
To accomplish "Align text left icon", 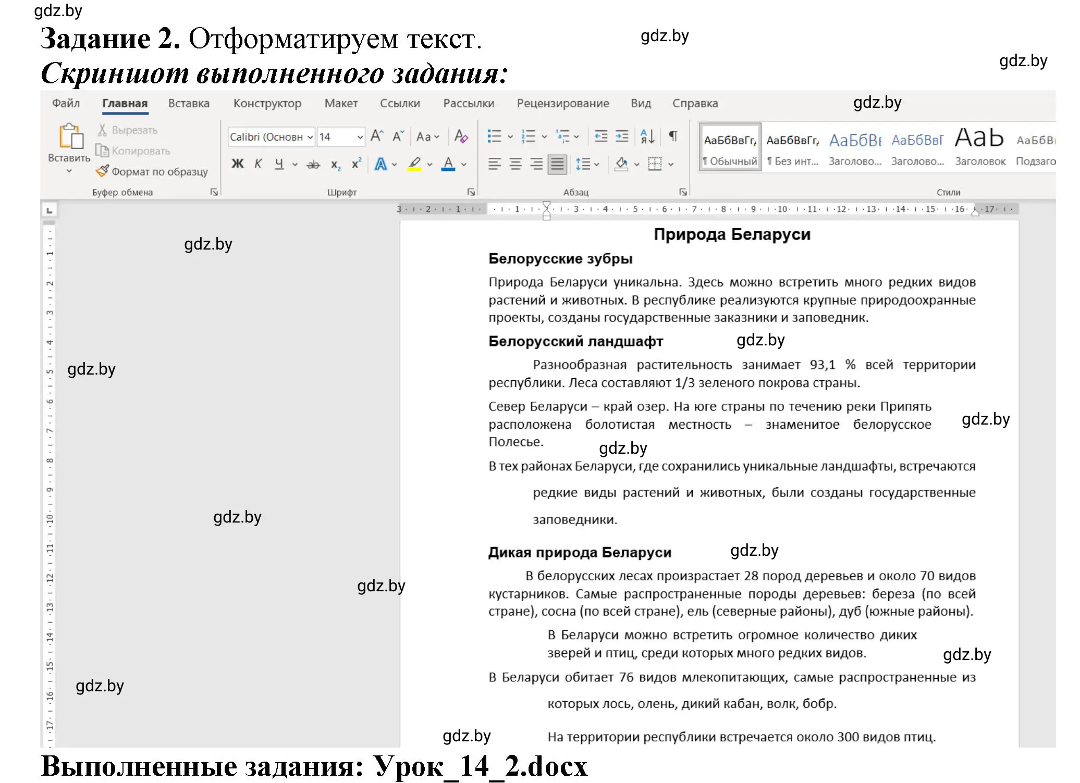I will click(x=494, y=164).
